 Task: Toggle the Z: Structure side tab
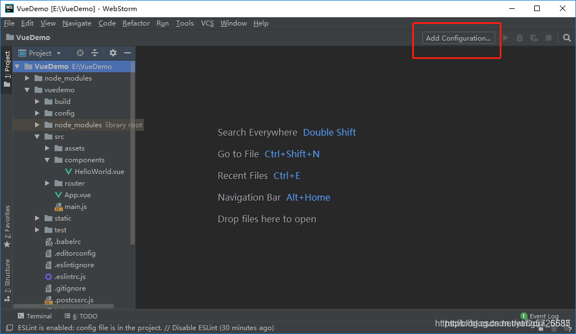7,281
